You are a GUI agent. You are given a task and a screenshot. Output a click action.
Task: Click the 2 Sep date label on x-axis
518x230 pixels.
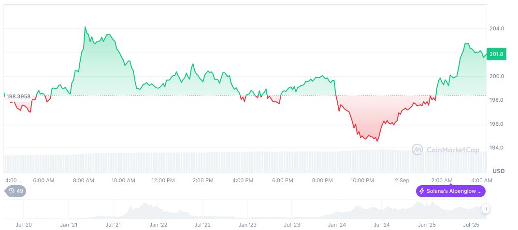point(402,180)
